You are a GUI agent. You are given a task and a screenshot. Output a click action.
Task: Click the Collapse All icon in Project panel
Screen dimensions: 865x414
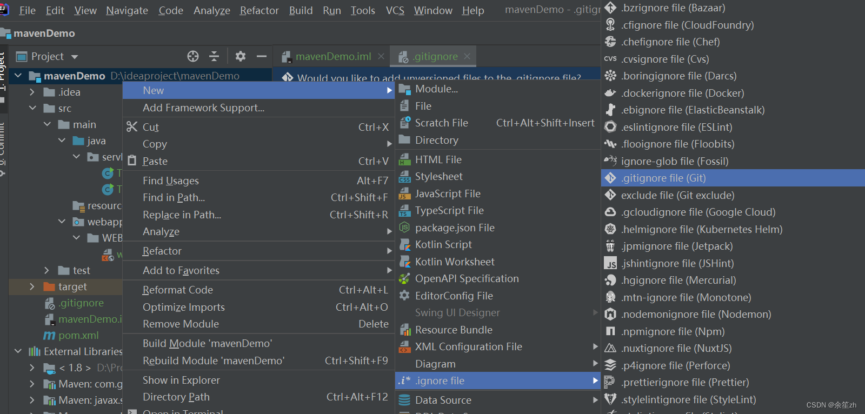tap(214, 56)
